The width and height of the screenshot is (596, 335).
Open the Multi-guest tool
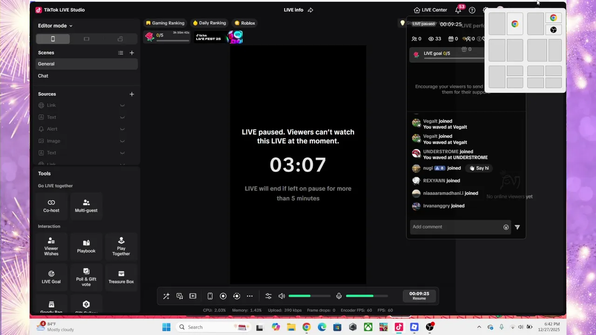pos(86,206)
